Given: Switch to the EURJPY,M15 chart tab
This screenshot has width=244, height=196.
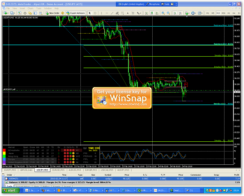Looking at the screenshot, I should pyautogui.click(x=10, y=170).
